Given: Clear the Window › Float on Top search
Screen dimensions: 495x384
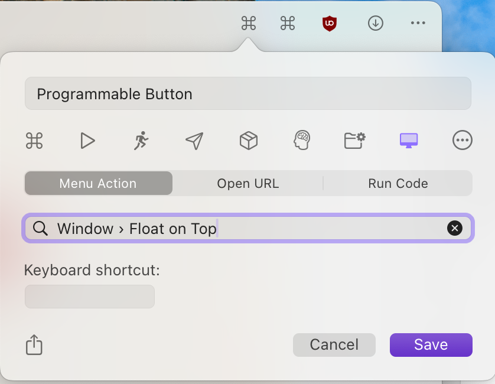Looking at the screenshot, I should [454, 228].
